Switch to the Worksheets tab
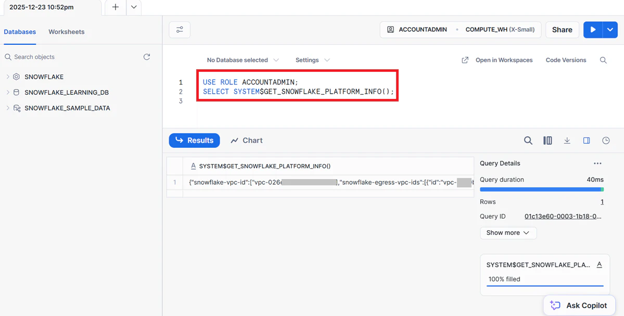This screenshot has height=316, width=624. (67, 32)
